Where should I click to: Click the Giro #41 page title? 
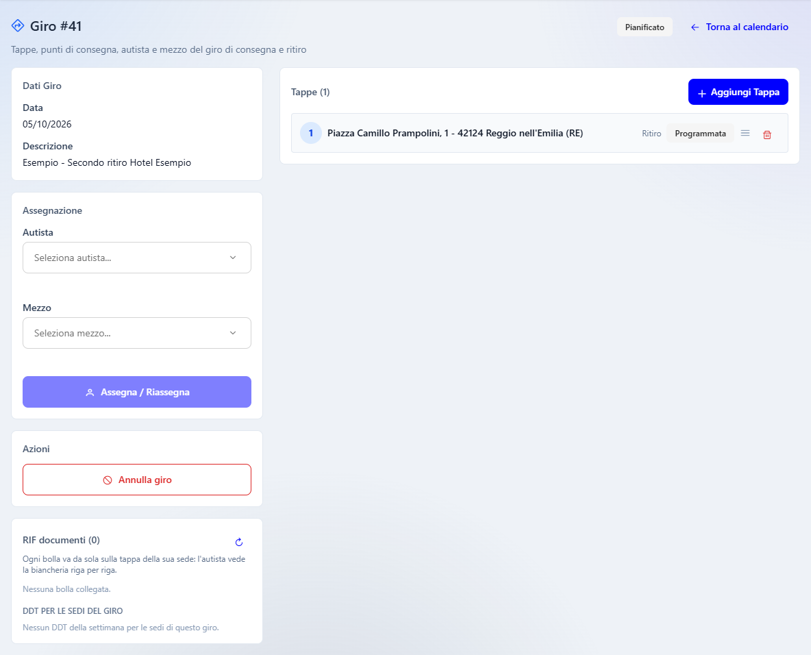click(x=56, y=26)
